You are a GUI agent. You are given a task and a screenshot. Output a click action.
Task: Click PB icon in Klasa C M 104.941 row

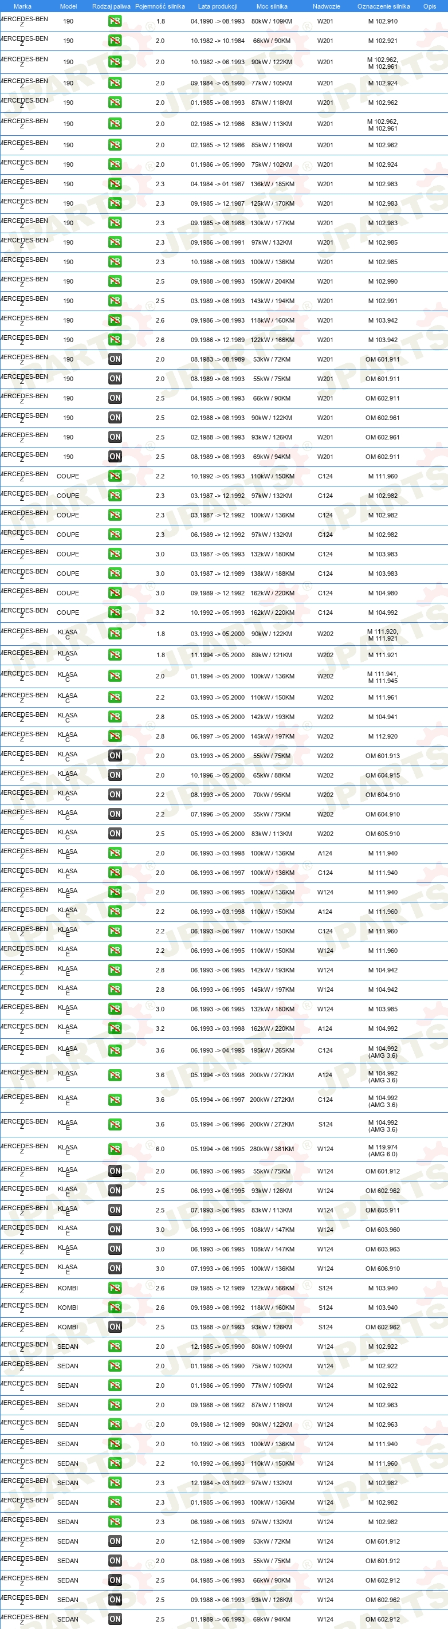(115, 717)
